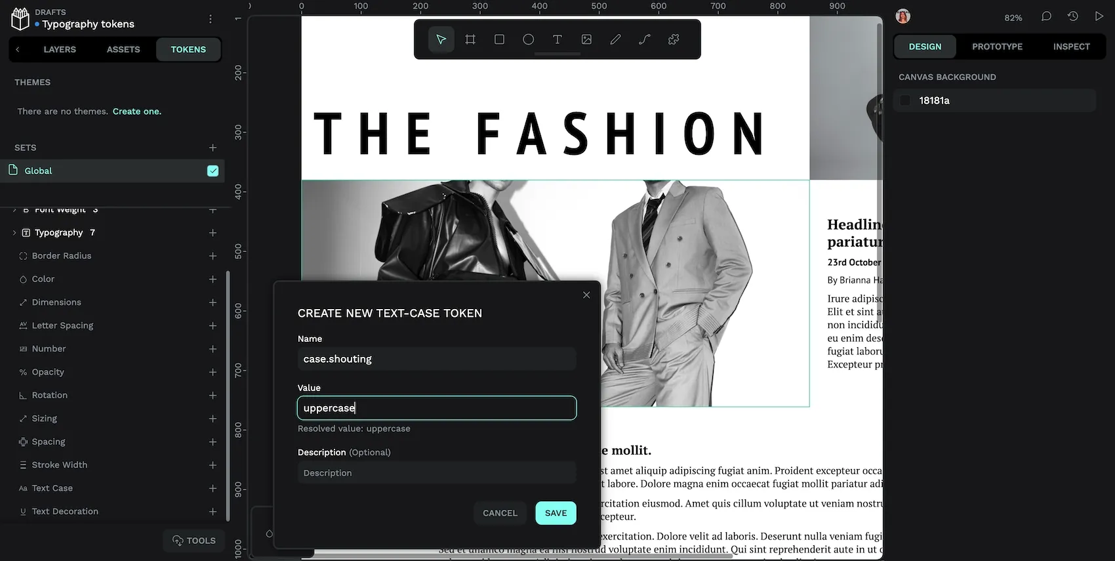Select the Ellipse tool
The width and height of the screenshot is (1115, 561).
pyautogui.click(x=528, y=39)
